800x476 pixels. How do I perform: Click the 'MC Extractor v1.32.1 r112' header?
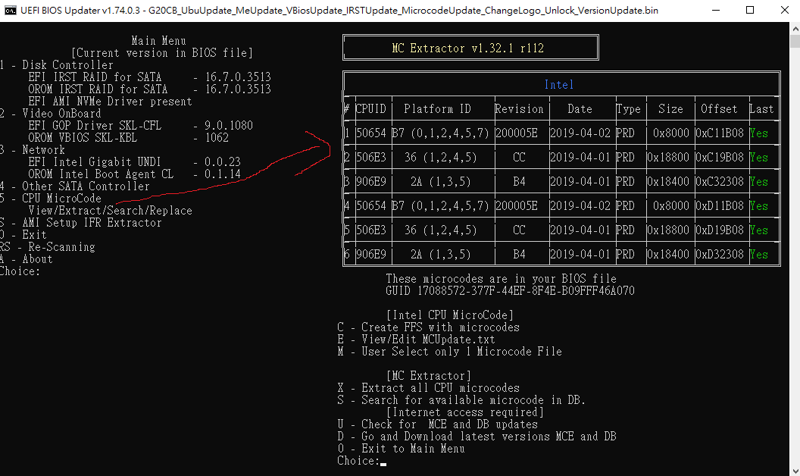click(467, 48)
